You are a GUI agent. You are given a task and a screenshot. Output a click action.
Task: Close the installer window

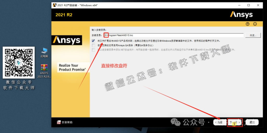click(258, 5)
